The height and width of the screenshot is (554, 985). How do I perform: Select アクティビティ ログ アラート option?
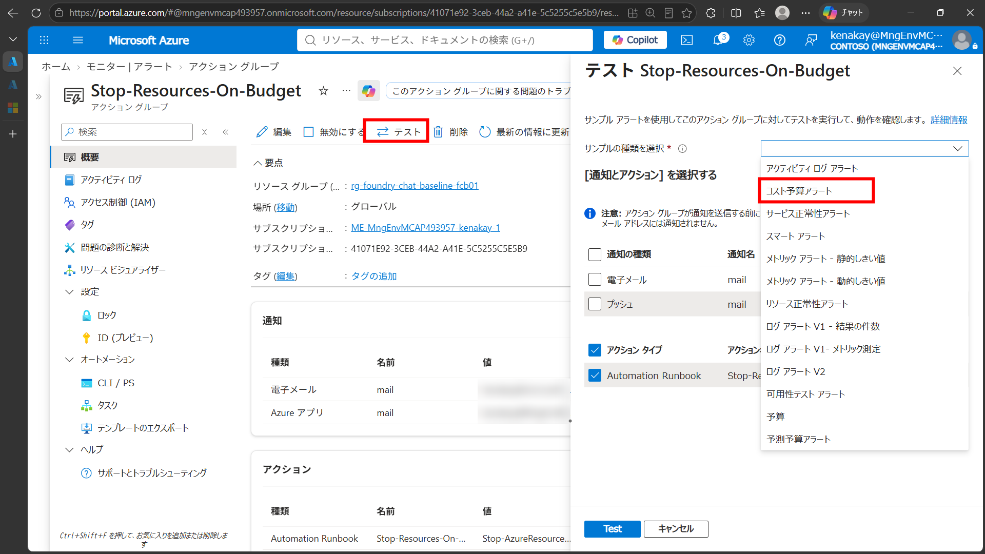coord(864,168)
